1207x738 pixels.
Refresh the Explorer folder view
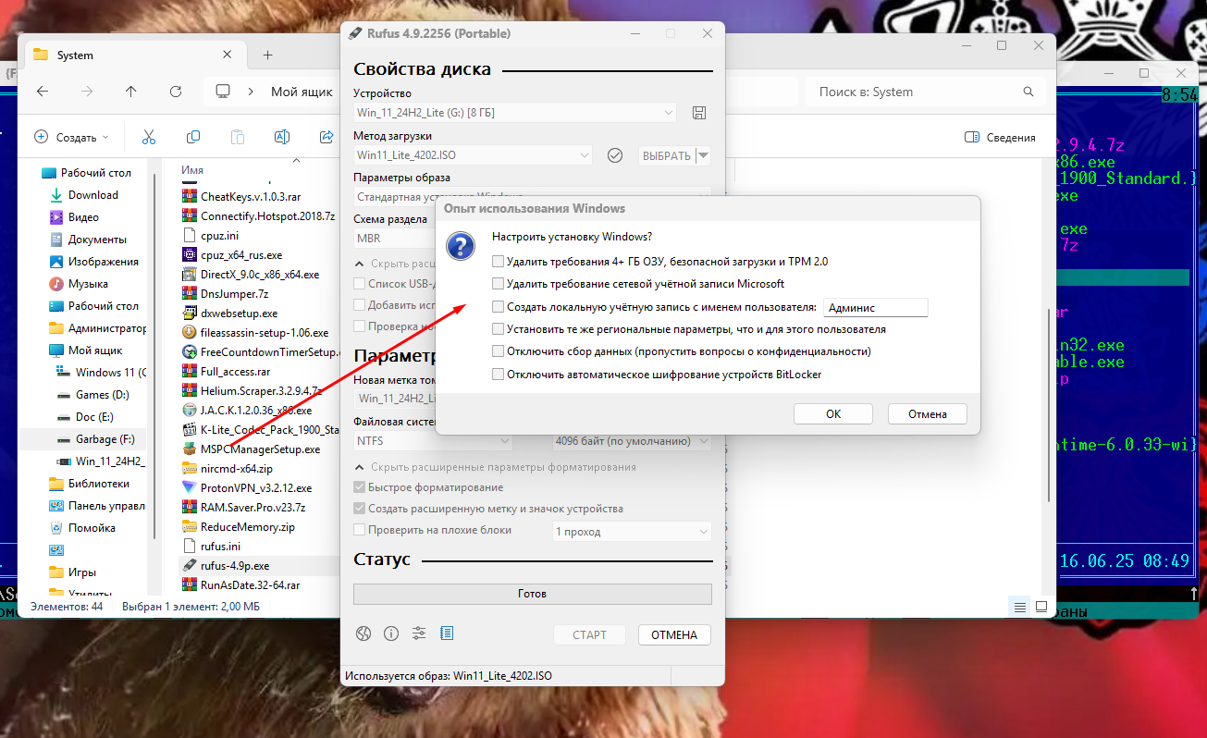tap(176, 92)
